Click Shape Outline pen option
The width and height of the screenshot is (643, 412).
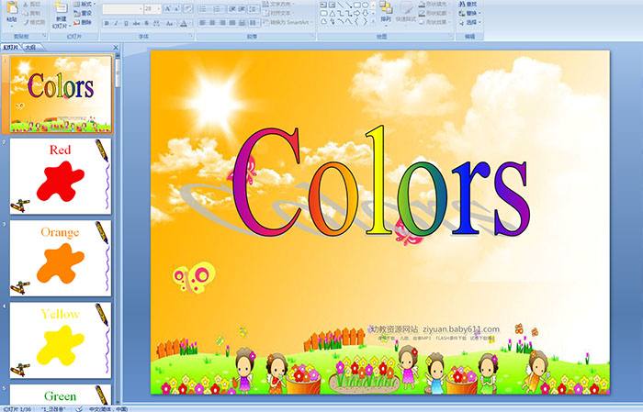point(434,13)
